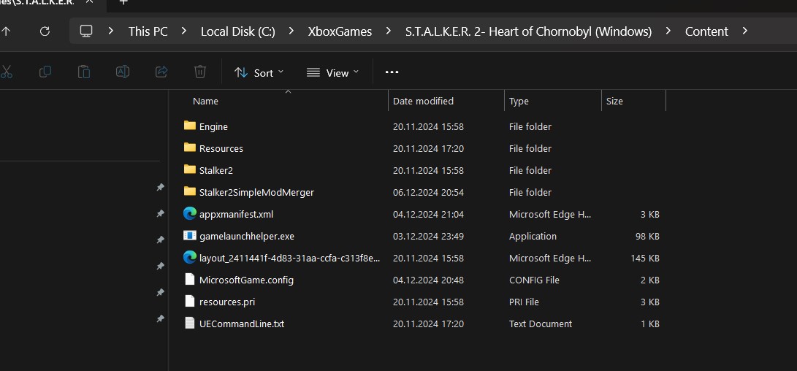Image resolution: width=797 pixels, height=371 pixels.
Task: Click the PC monitor icon in breadcrumb
Action: pyautogui.click(x=86, y=31)
